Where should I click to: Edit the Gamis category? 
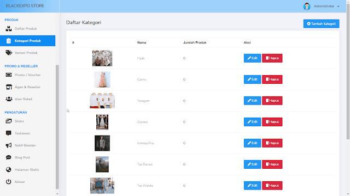point(252,79)
